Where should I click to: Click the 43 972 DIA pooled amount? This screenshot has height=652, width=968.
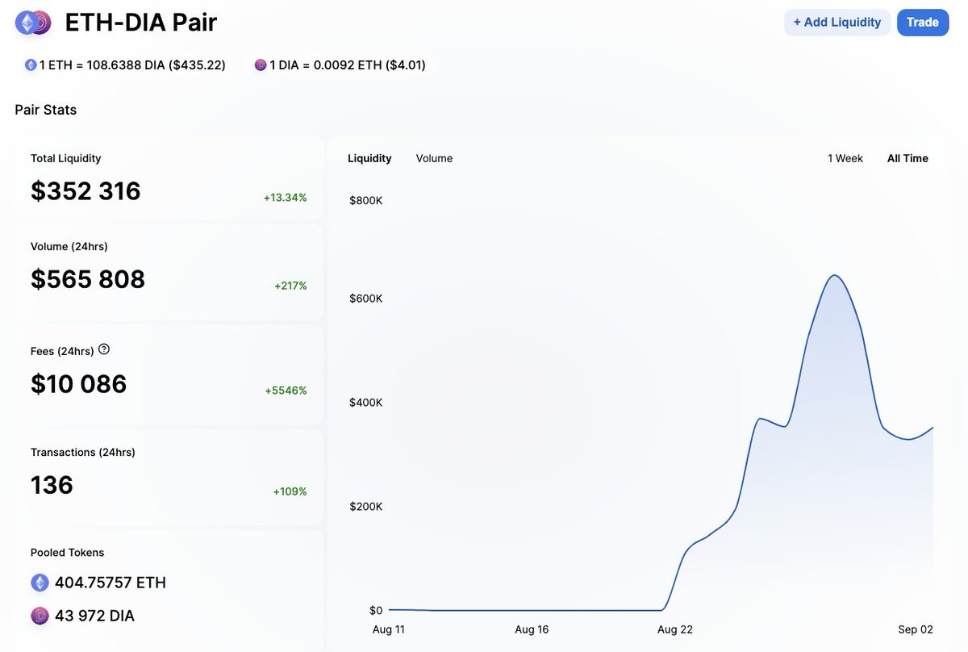pos(94,616)
